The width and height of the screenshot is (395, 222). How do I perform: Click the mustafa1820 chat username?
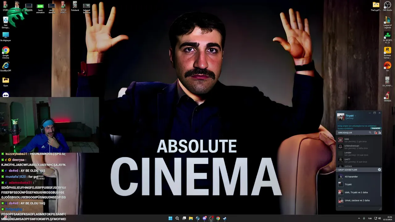(x=15, y=177)
